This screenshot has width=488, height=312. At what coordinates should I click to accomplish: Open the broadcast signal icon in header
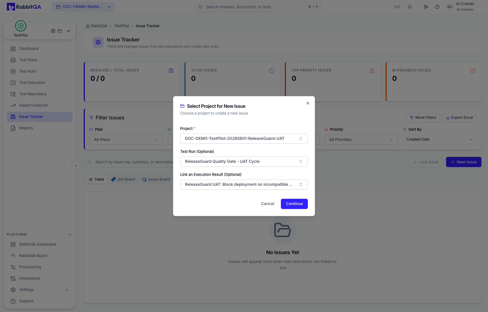click(397, 7)
